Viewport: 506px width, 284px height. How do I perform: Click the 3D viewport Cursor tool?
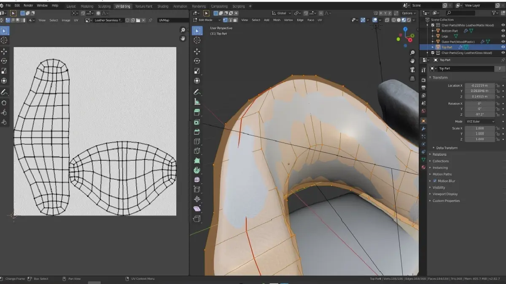pyautogui.click(x=196, y=40)
